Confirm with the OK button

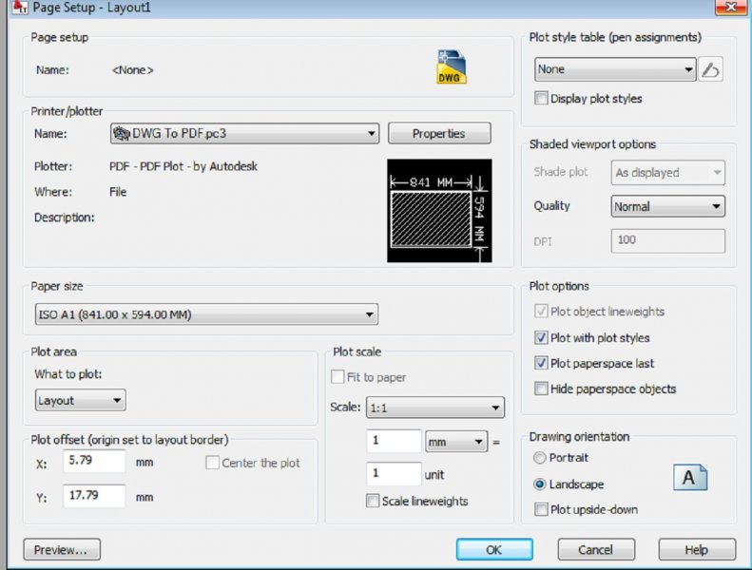coord(494,549)
